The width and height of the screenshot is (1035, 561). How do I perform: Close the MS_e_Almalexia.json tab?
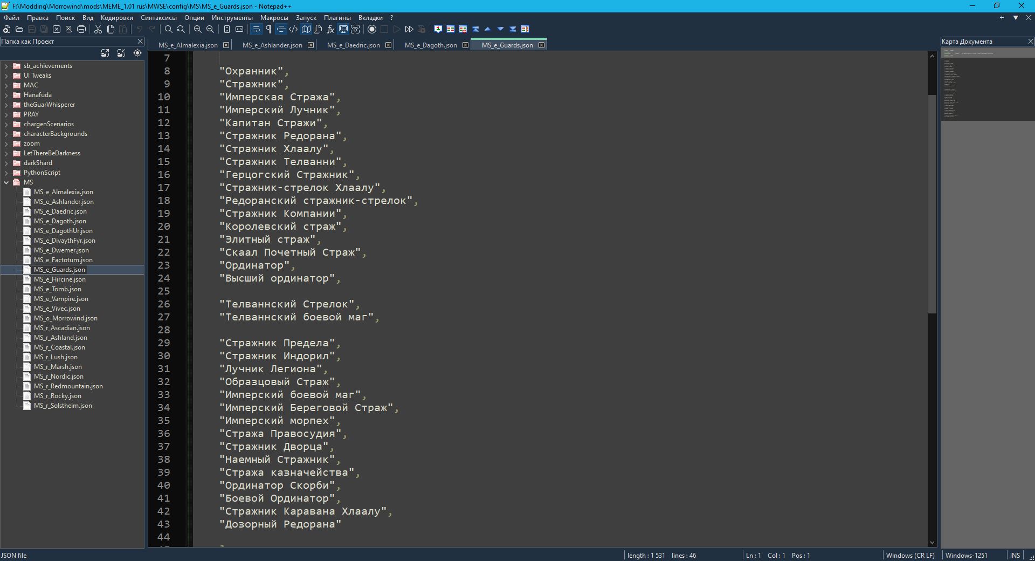226,45
